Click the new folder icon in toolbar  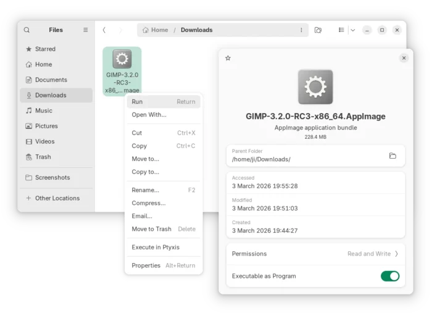pyautogui.click(x=318, y=30)
